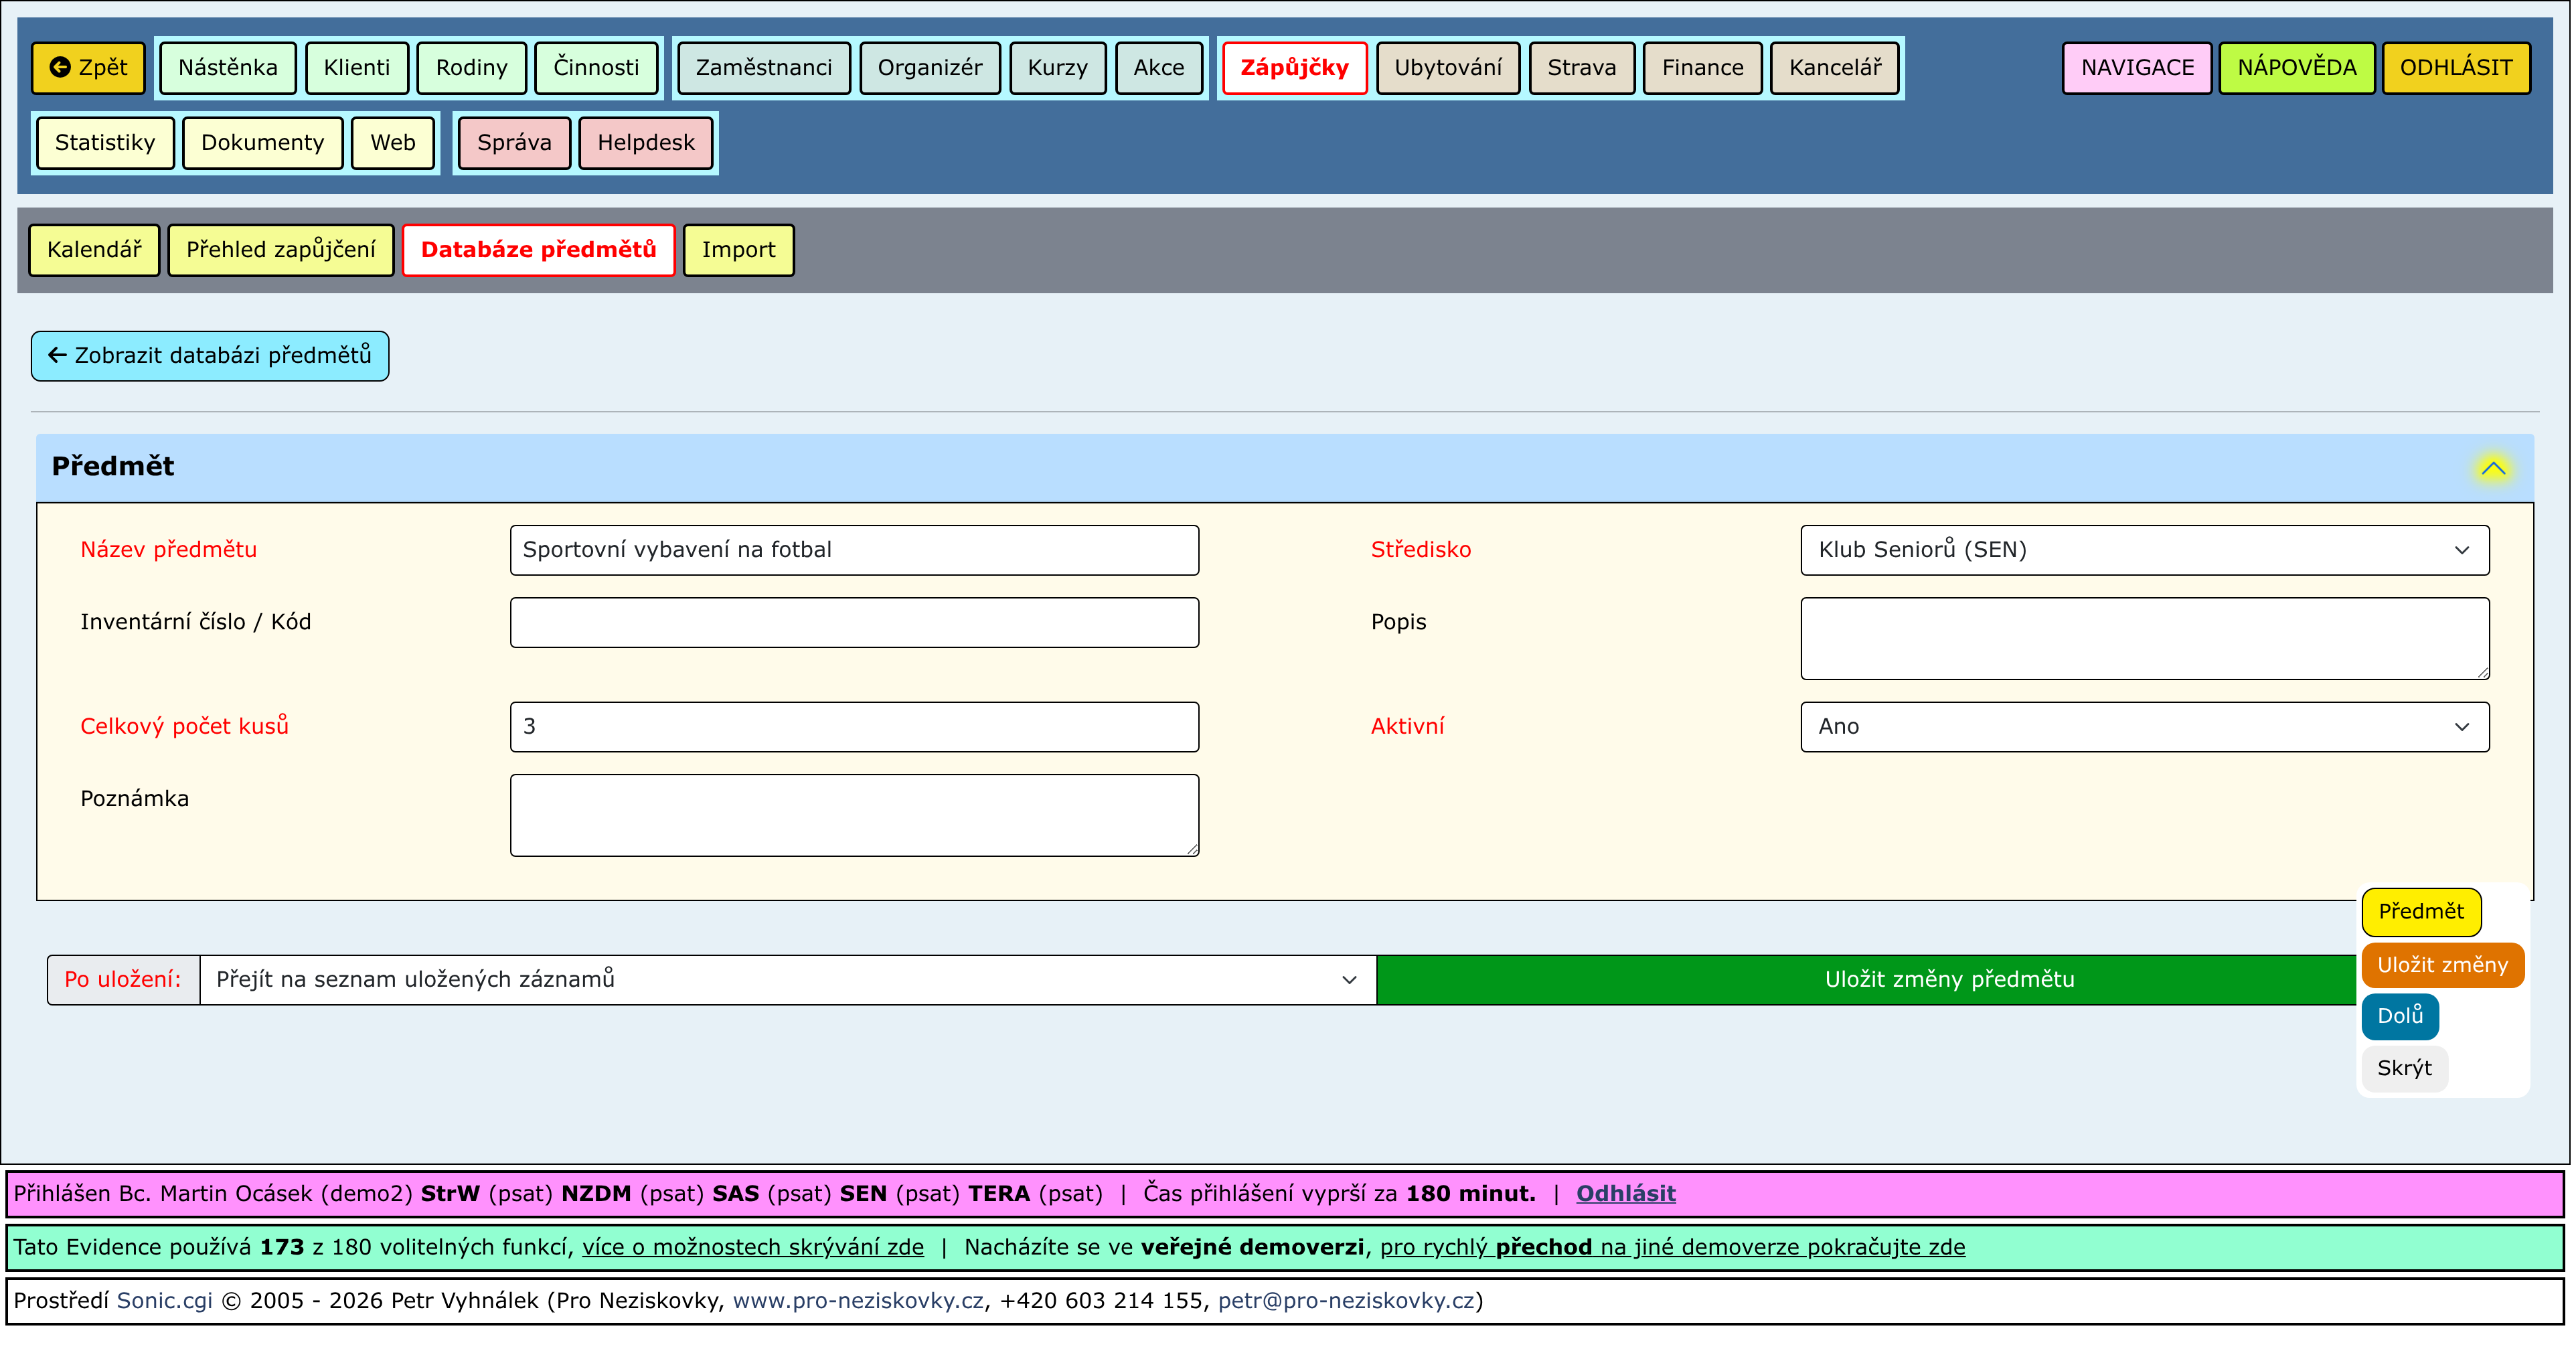Viewport: 2576px width, 1363px height.
Task: Open the Finance menu item
Action: 1702,68
